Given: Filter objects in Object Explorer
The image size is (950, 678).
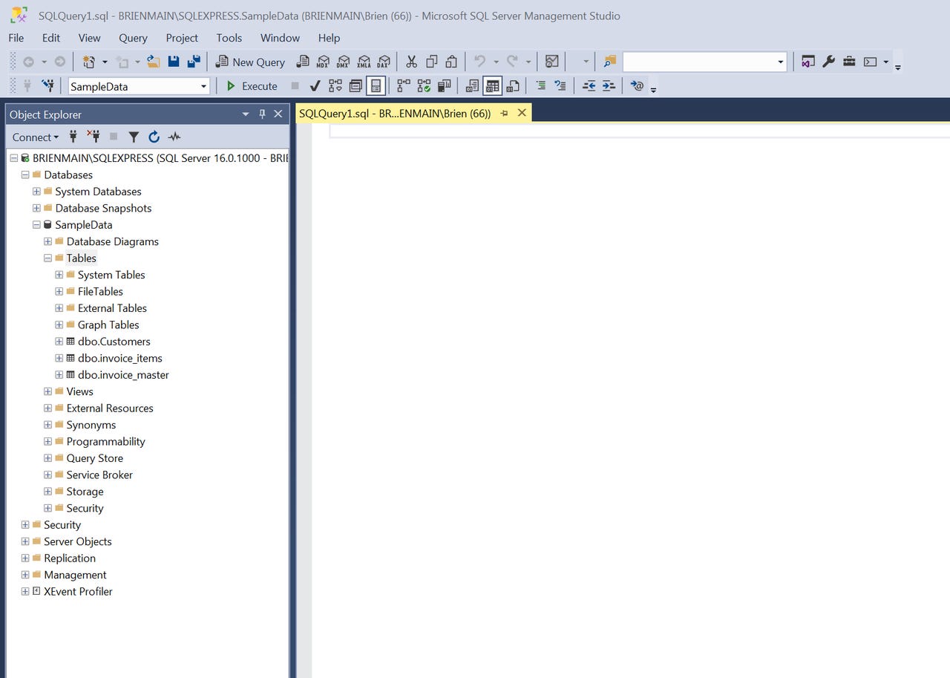Looking at the screenshot, I should tap(134, 137).
